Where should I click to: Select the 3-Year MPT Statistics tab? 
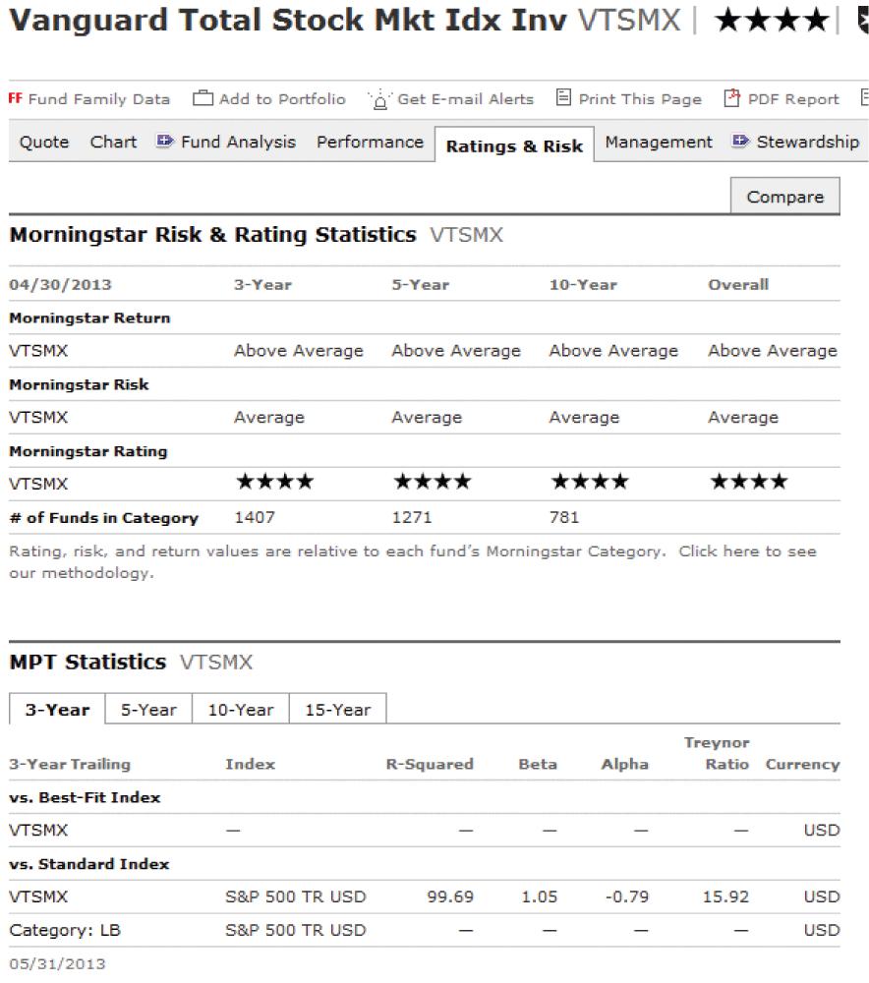pos(57,709)
